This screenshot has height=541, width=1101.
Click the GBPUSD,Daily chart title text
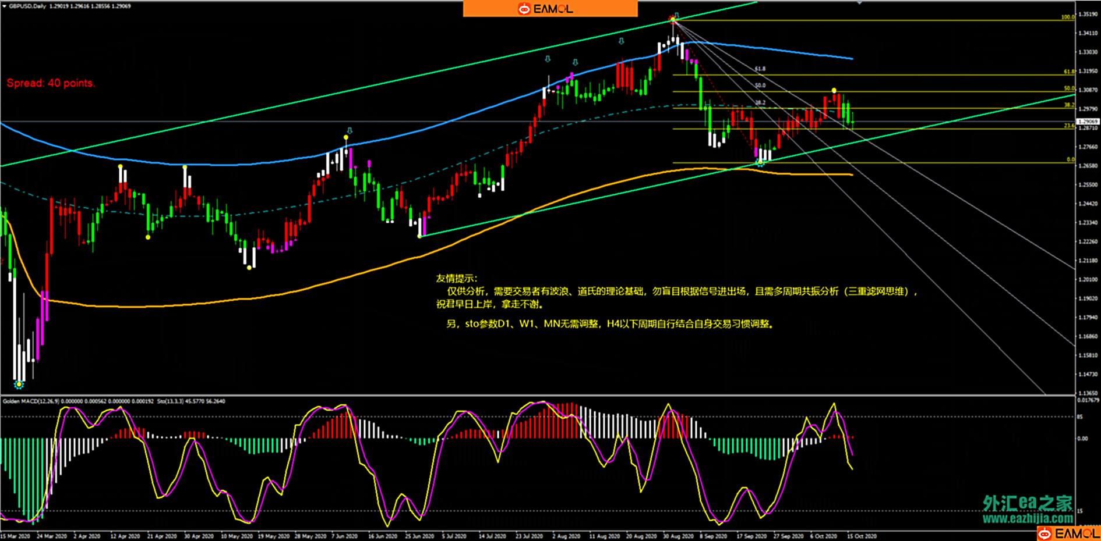coord(28,6)
